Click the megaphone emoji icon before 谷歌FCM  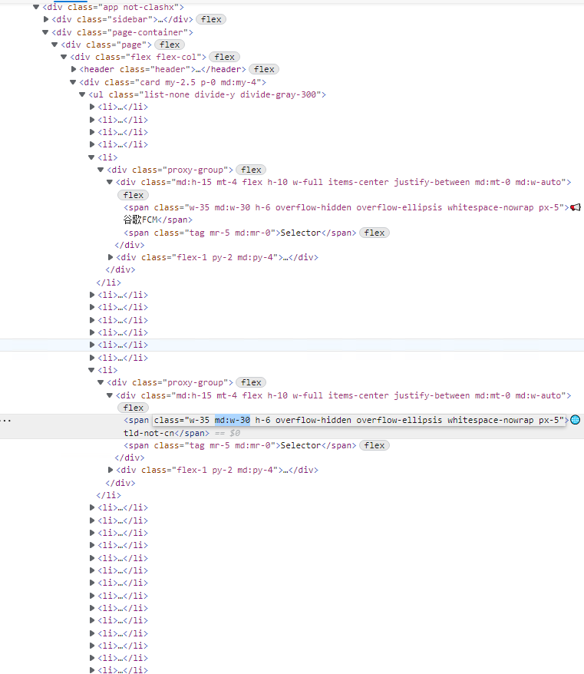click(x=576, y=207)
